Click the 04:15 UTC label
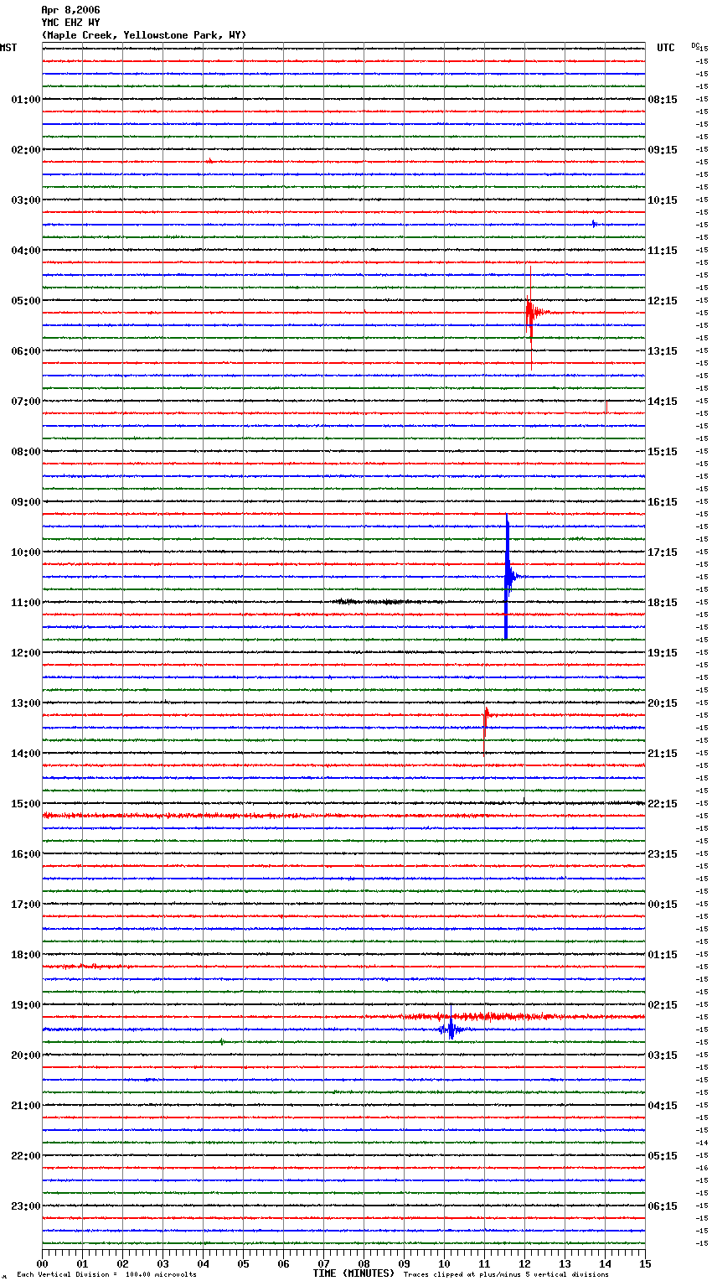 click(x=663, y=1105)
